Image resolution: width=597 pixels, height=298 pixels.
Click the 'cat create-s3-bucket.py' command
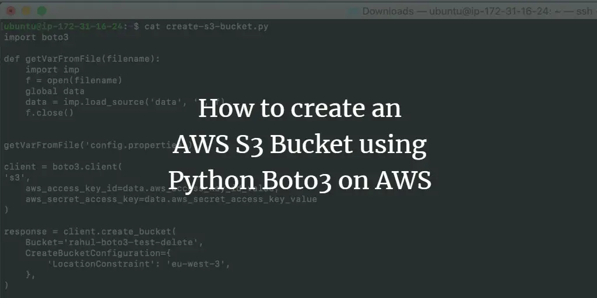206,27
